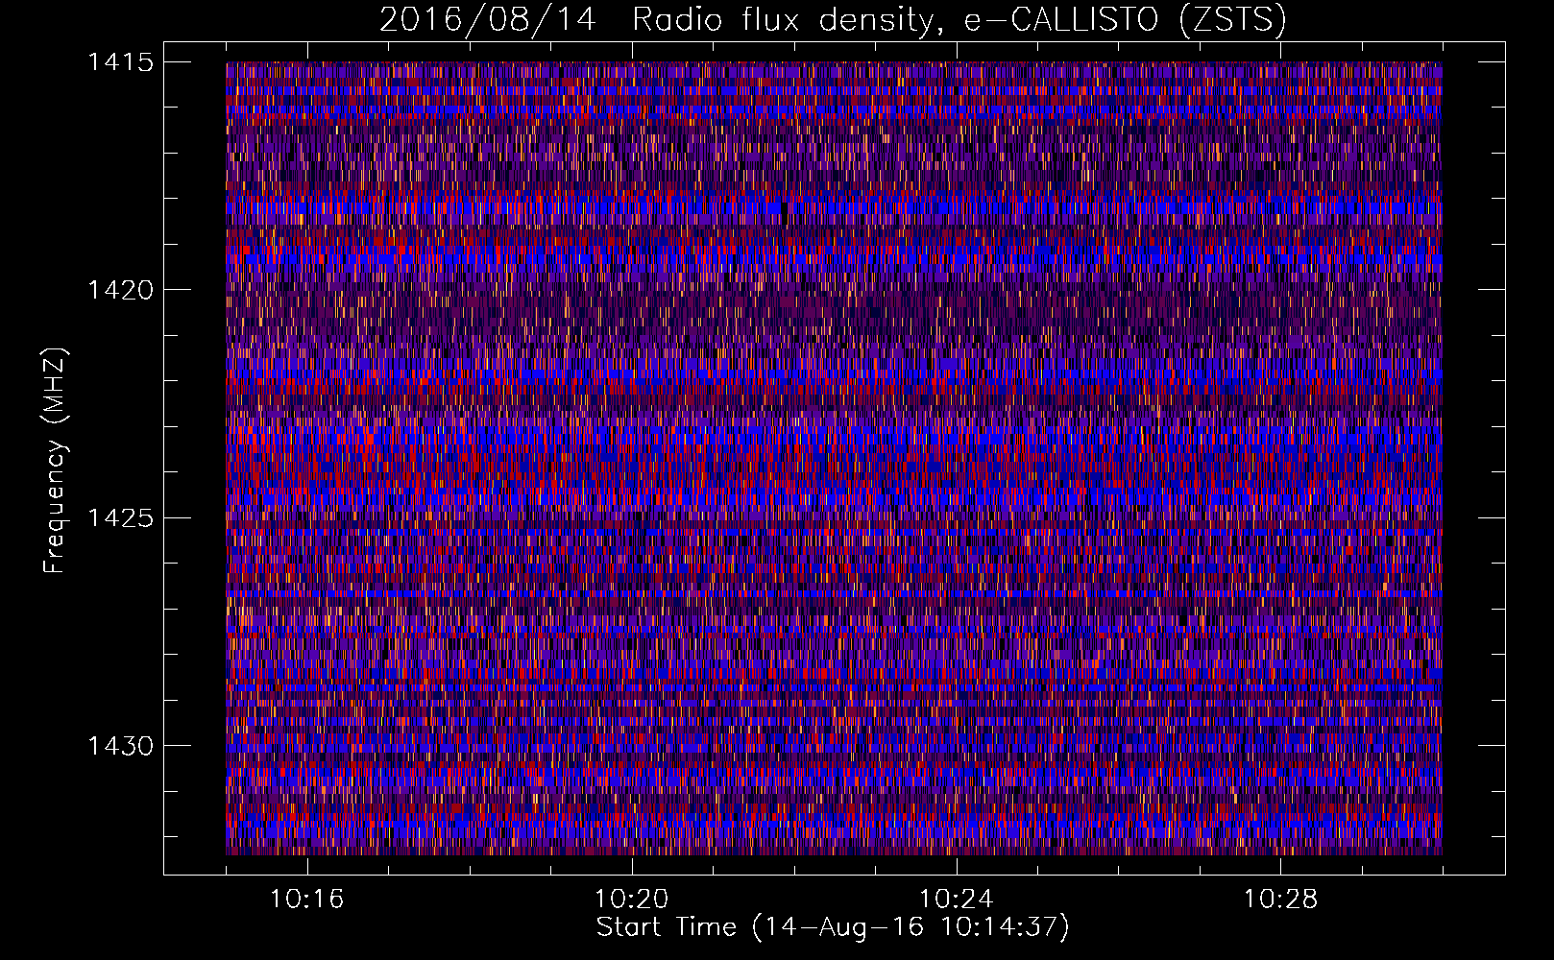Click the 10:24 time tick label
The width and height of the screenshot is (1554, 960).
click(x=957, y=900)
